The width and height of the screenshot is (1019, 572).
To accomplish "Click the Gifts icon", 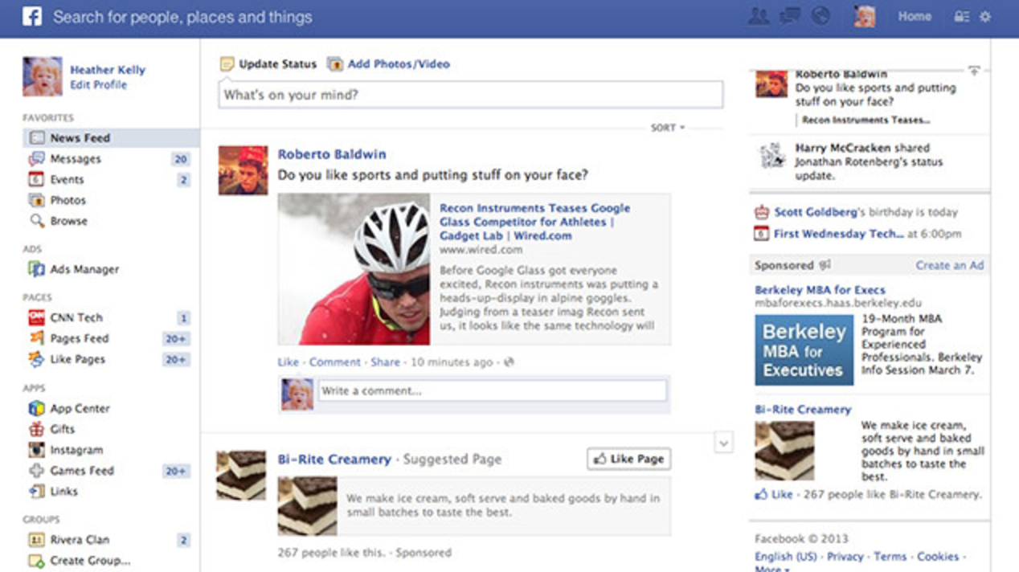I will pos(37,429).
